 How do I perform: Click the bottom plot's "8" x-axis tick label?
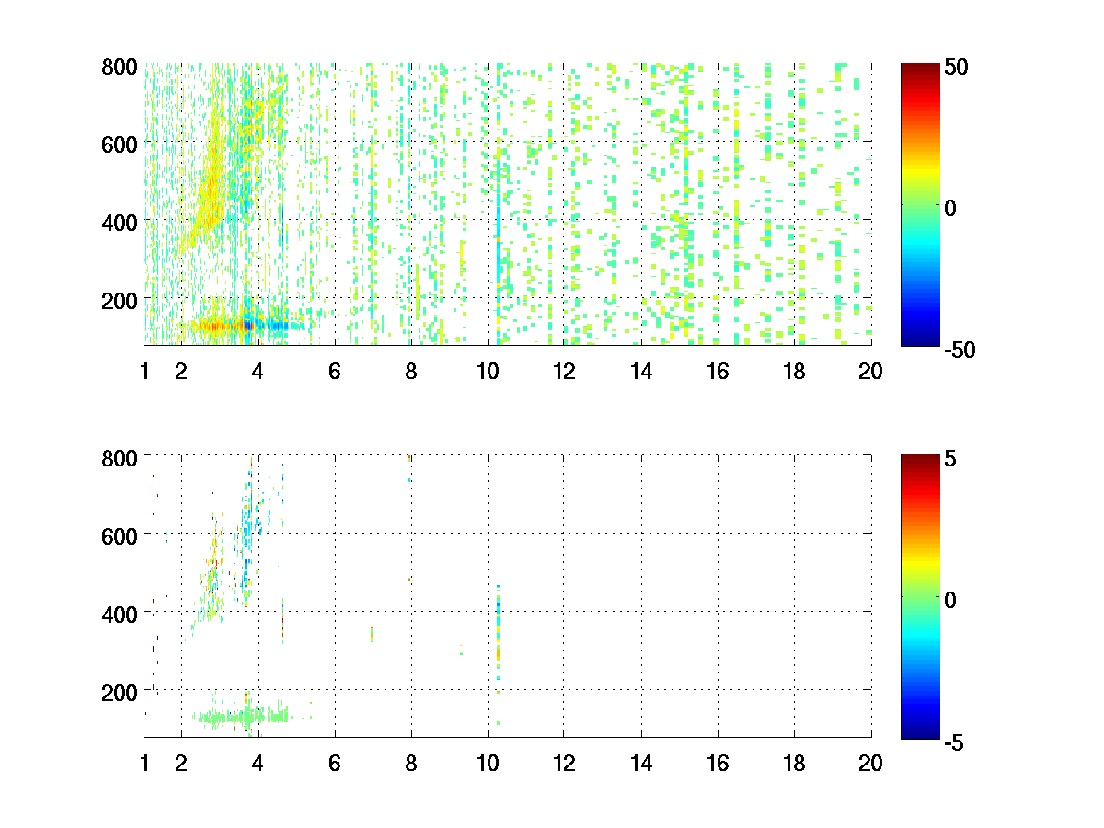(x=411, y=763)
